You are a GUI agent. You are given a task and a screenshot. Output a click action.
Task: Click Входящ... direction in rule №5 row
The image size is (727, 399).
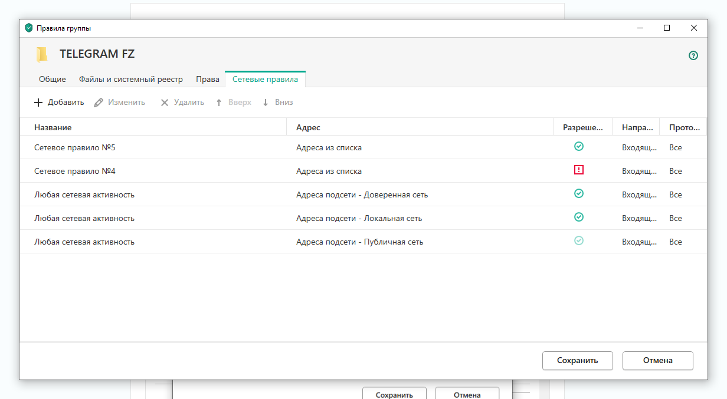tap(639, 147)
